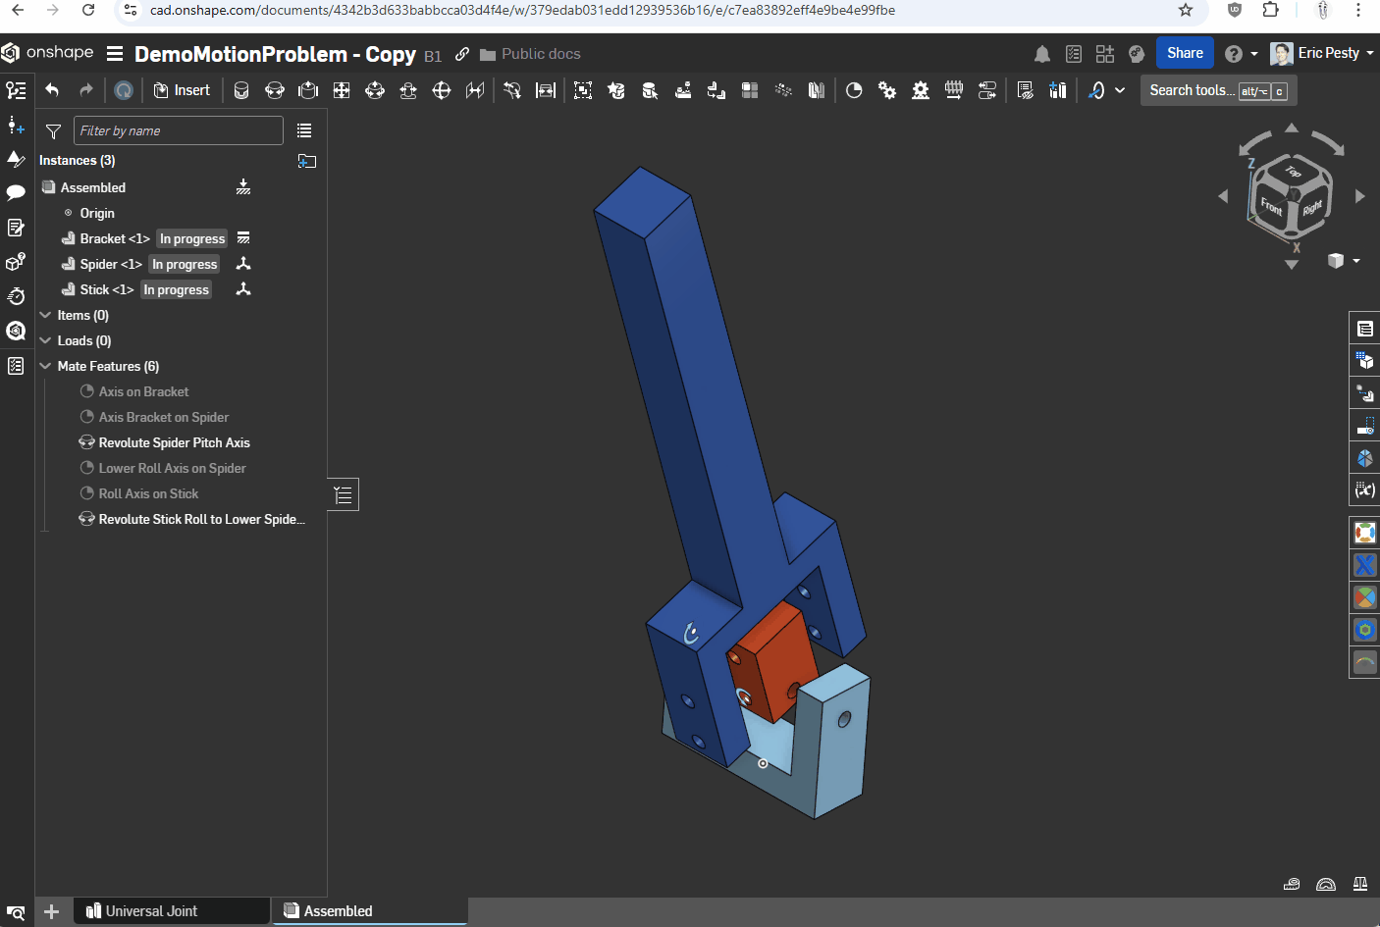Toggle the Front face on view cube
Screen dimensions: 1380x927
1272,206
